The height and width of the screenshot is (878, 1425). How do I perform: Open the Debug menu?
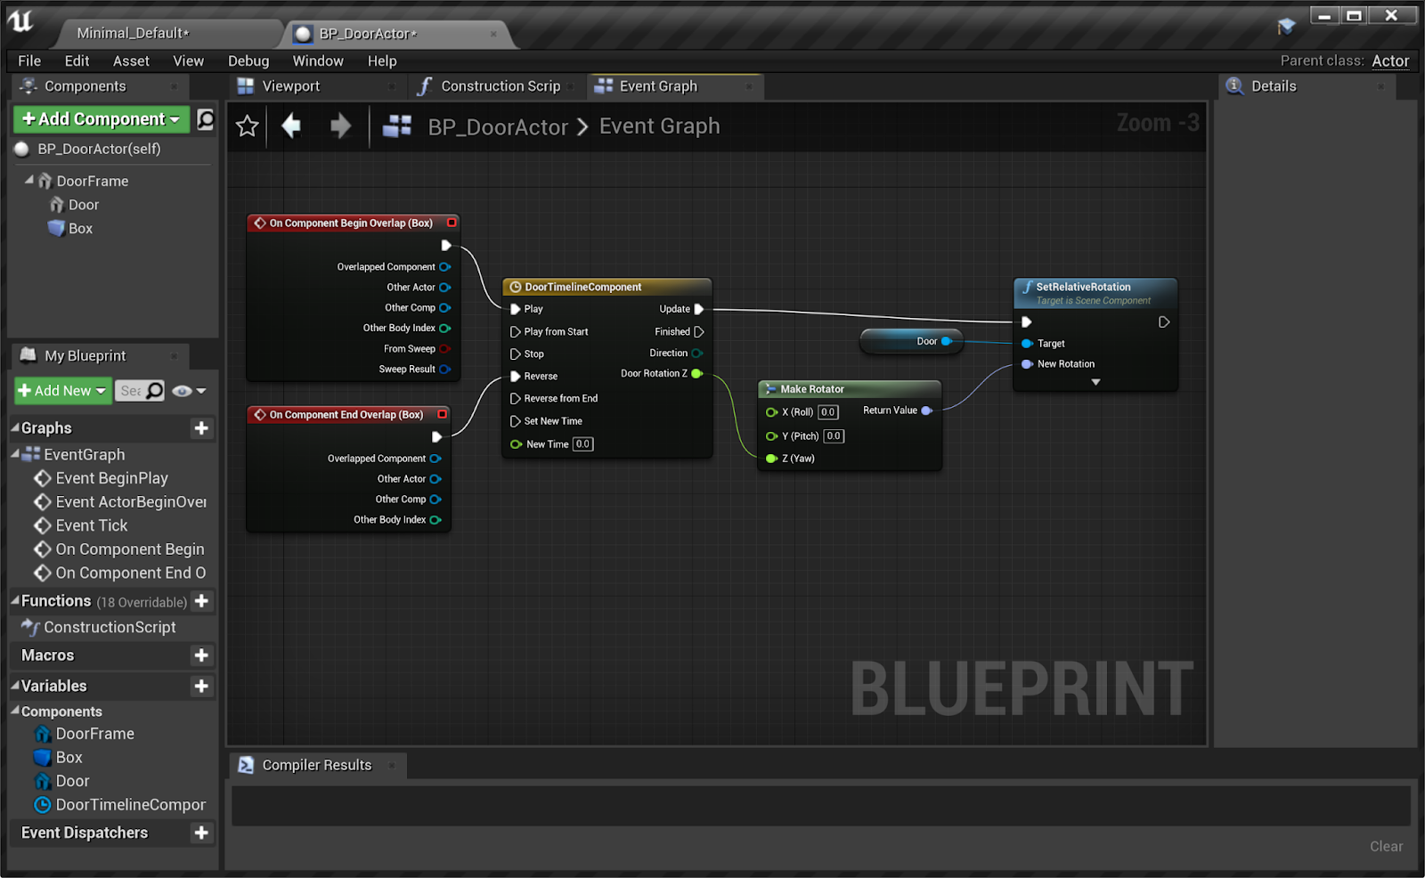tap(248, 61)
